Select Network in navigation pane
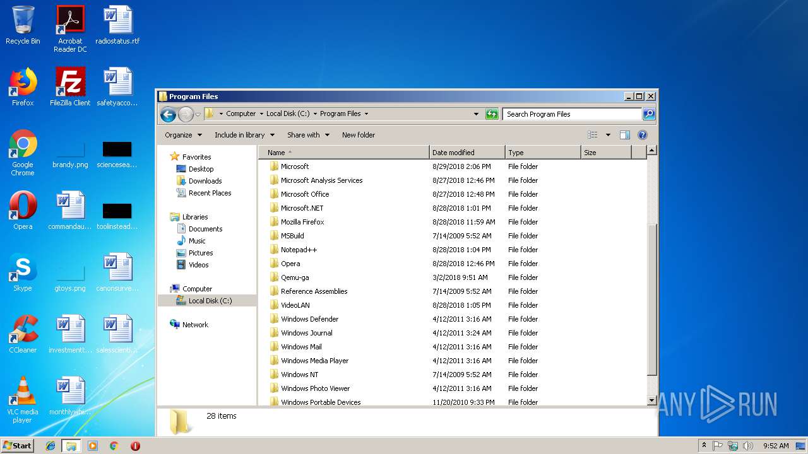The image size is (808, 454). pyautogui.click(x=195, y=325)
